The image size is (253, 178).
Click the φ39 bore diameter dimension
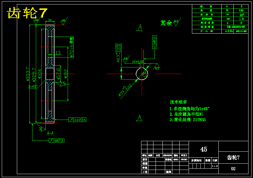(125, 90)
